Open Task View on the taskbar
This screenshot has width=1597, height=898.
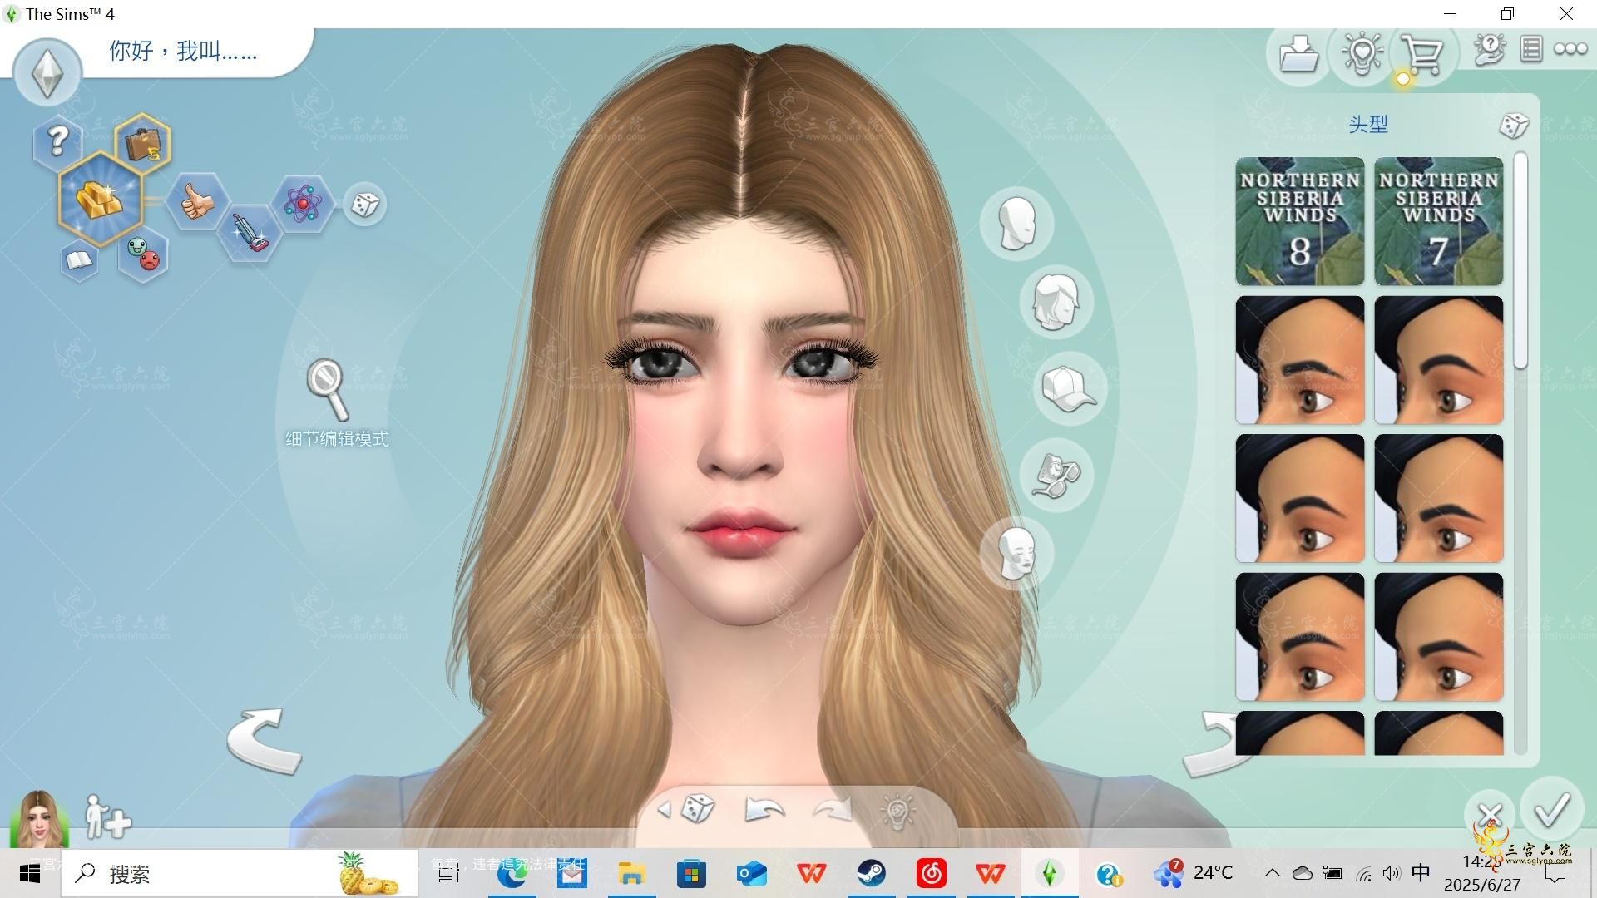click(450, 874)
